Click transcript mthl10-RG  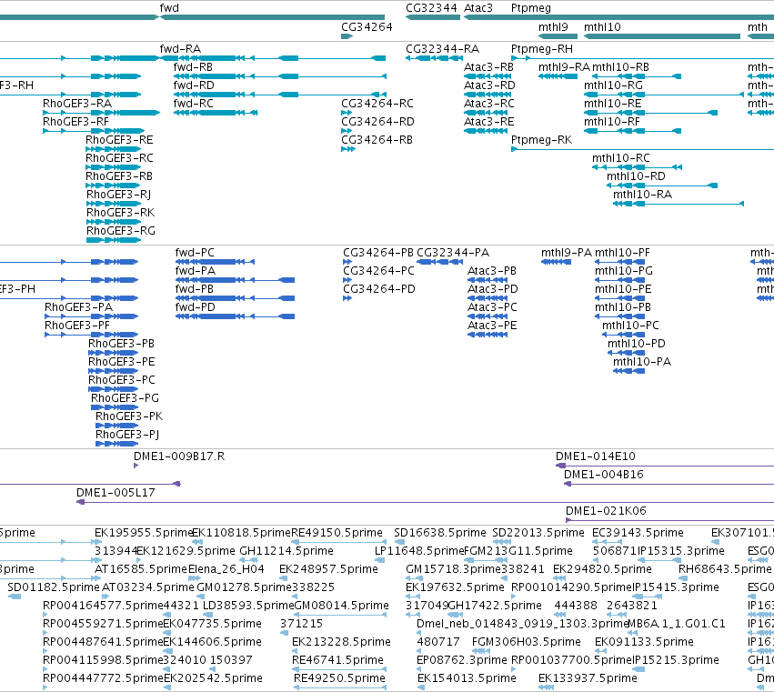[x=614, y=85]
